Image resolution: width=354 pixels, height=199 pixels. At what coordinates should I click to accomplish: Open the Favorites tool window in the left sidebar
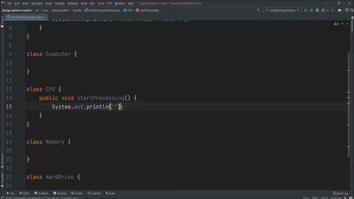point(2,180)
